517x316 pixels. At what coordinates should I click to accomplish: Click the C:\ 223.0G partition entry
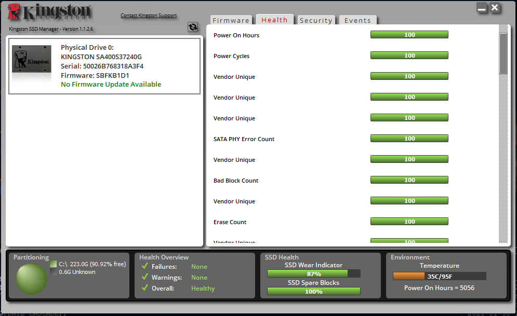(92, 264)
